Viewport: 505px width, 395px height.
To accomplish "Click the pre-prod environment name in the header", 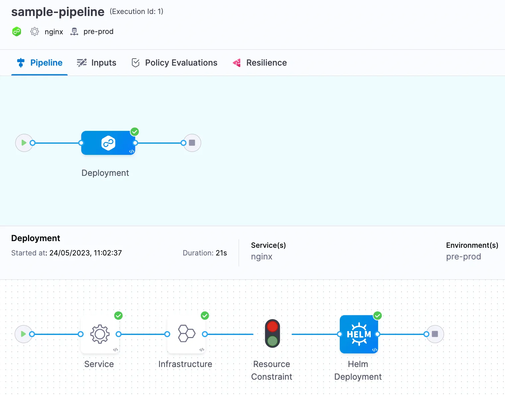I will 98,32.
